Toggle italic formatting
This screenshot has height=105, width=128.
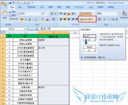[x=26, y=19]
